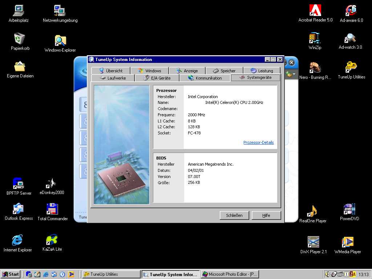This screenshot has height=279, width=372.
Task: Click the Internet Explorer quick launch icon
Action: [x=46, y=274]
